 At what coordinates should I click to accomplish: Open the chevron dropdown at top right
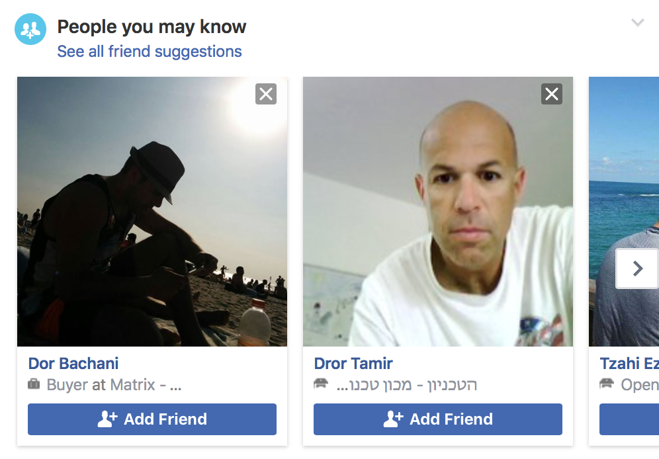pos(638,22)
